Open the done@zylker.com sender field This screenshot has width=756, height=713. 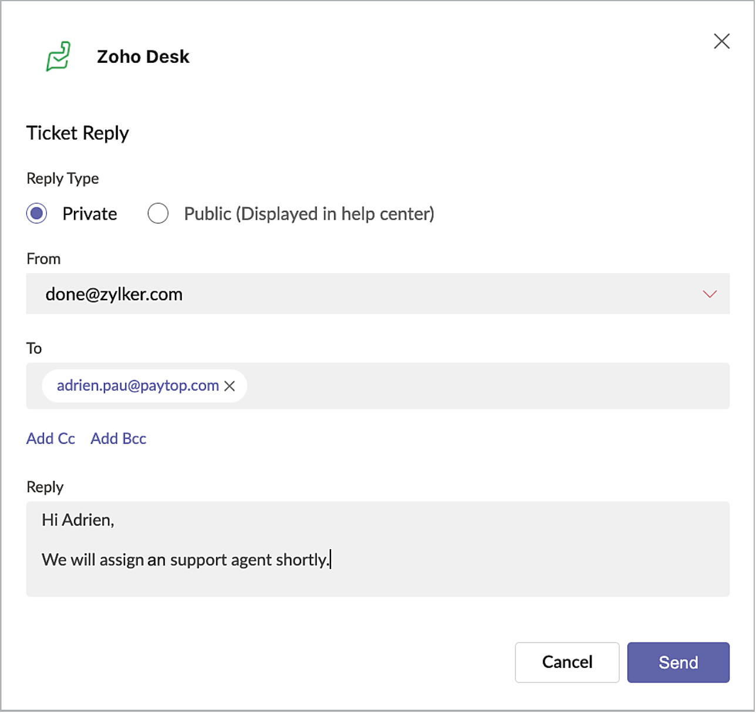click(x=352, y=294)
